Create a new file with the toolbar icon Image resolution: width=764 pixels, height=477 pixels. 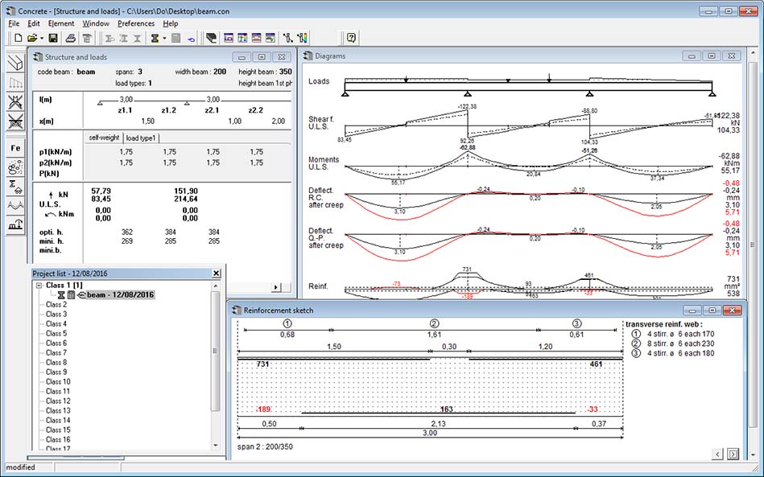click(x=18, y=38)
